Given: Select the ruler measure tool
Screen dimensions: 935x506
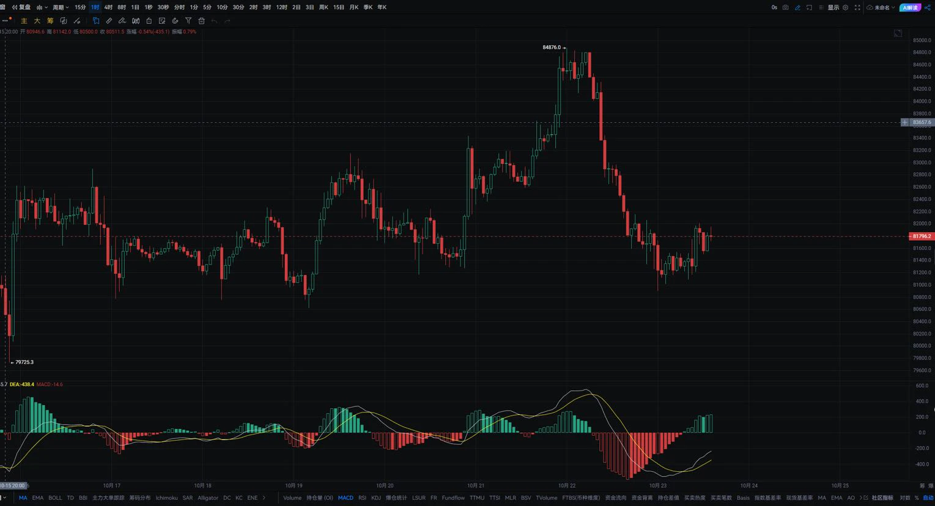Looking at the screenshot, I should tap(109, 21).
